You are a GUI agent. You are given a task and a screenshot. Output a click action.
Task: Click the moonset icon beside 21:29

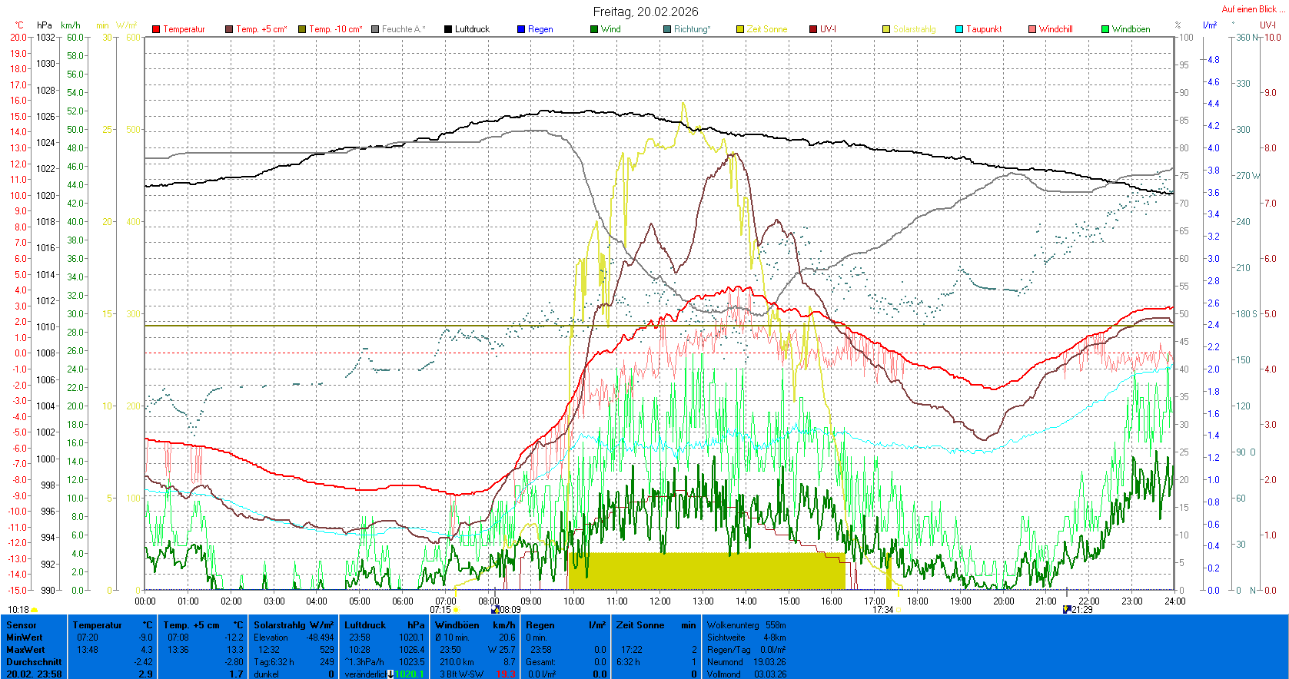(1066, 609)
